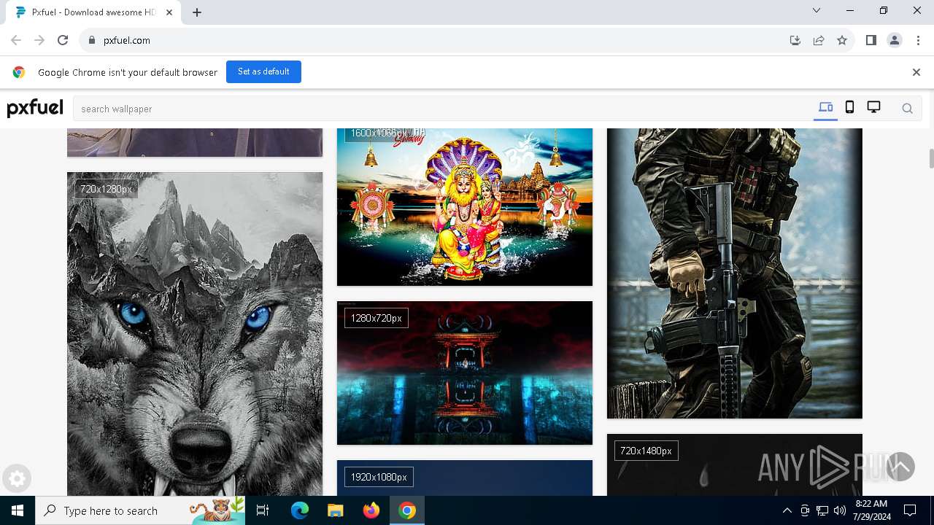Click the install app icon in address bar
This screenshot has width=934, height=525.
pyautogui.click(x=795, y=40)
